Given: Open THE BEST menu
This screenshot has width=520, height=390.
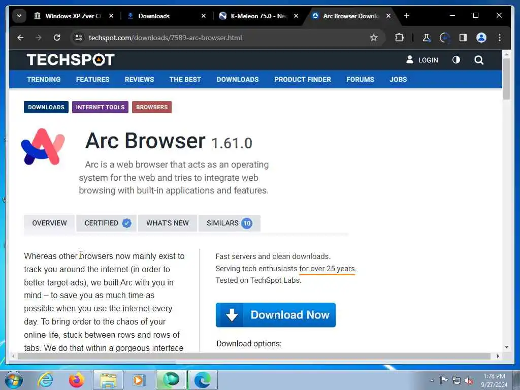Looking at the screenshot, I should (x=185, y=80).
